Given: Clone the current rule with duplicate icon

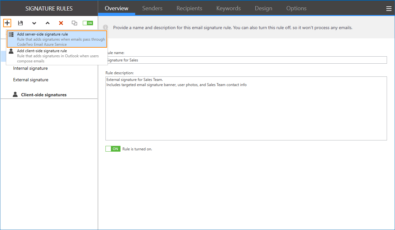Looking at the screenshot, I should coord(74,23).
